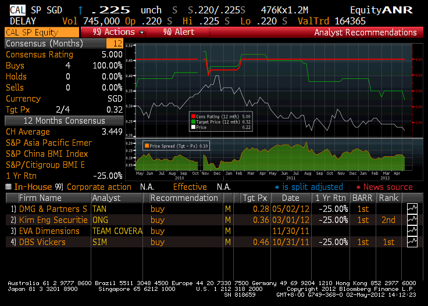This screenshot has height=306, width=428.
Task: Sort by Recommendation column header
Action: 186,198
